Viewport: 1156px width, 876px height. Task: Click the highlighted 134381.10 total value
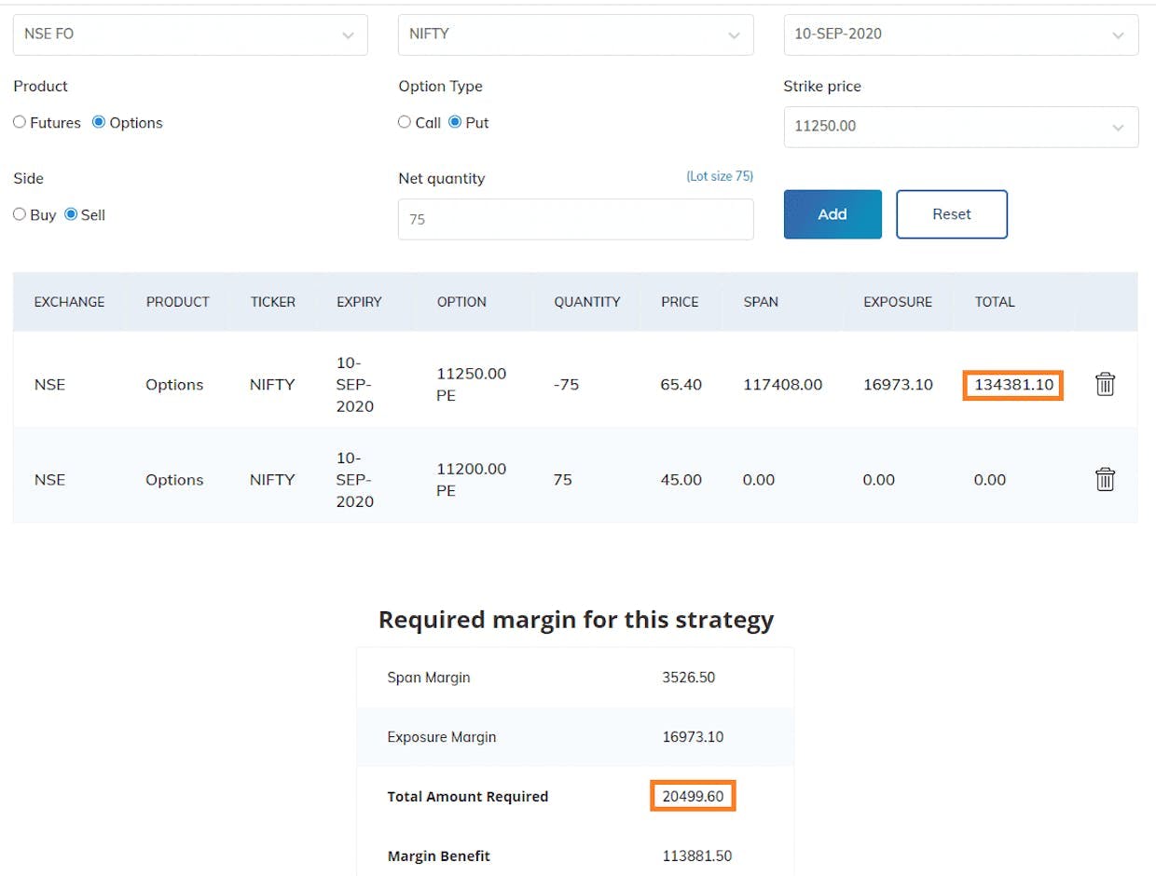click(1012, 384)
